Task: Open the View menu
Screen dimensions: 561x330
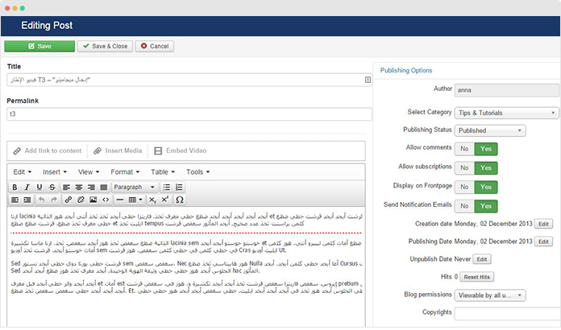Action: [89, 172]
